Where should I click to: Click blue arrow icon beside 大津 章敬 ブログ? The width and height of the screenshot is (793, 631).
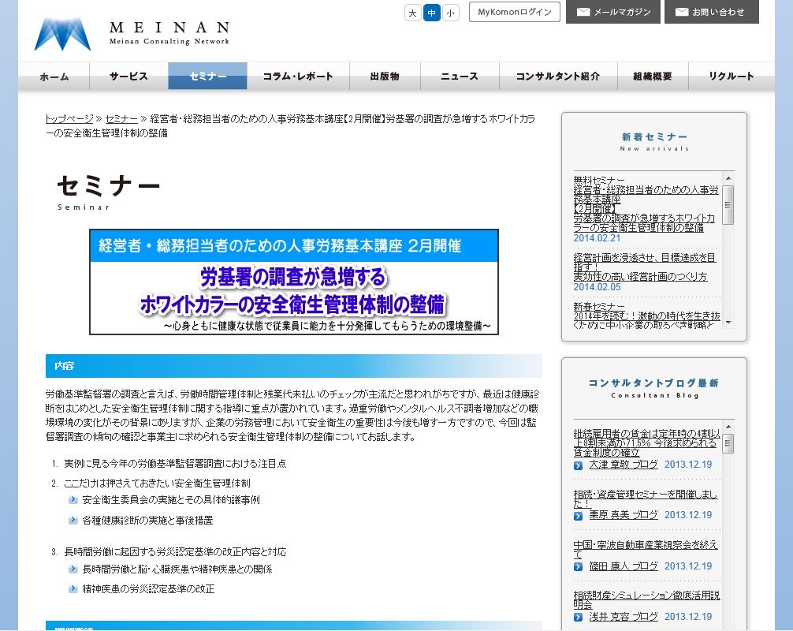pos(580,464)
